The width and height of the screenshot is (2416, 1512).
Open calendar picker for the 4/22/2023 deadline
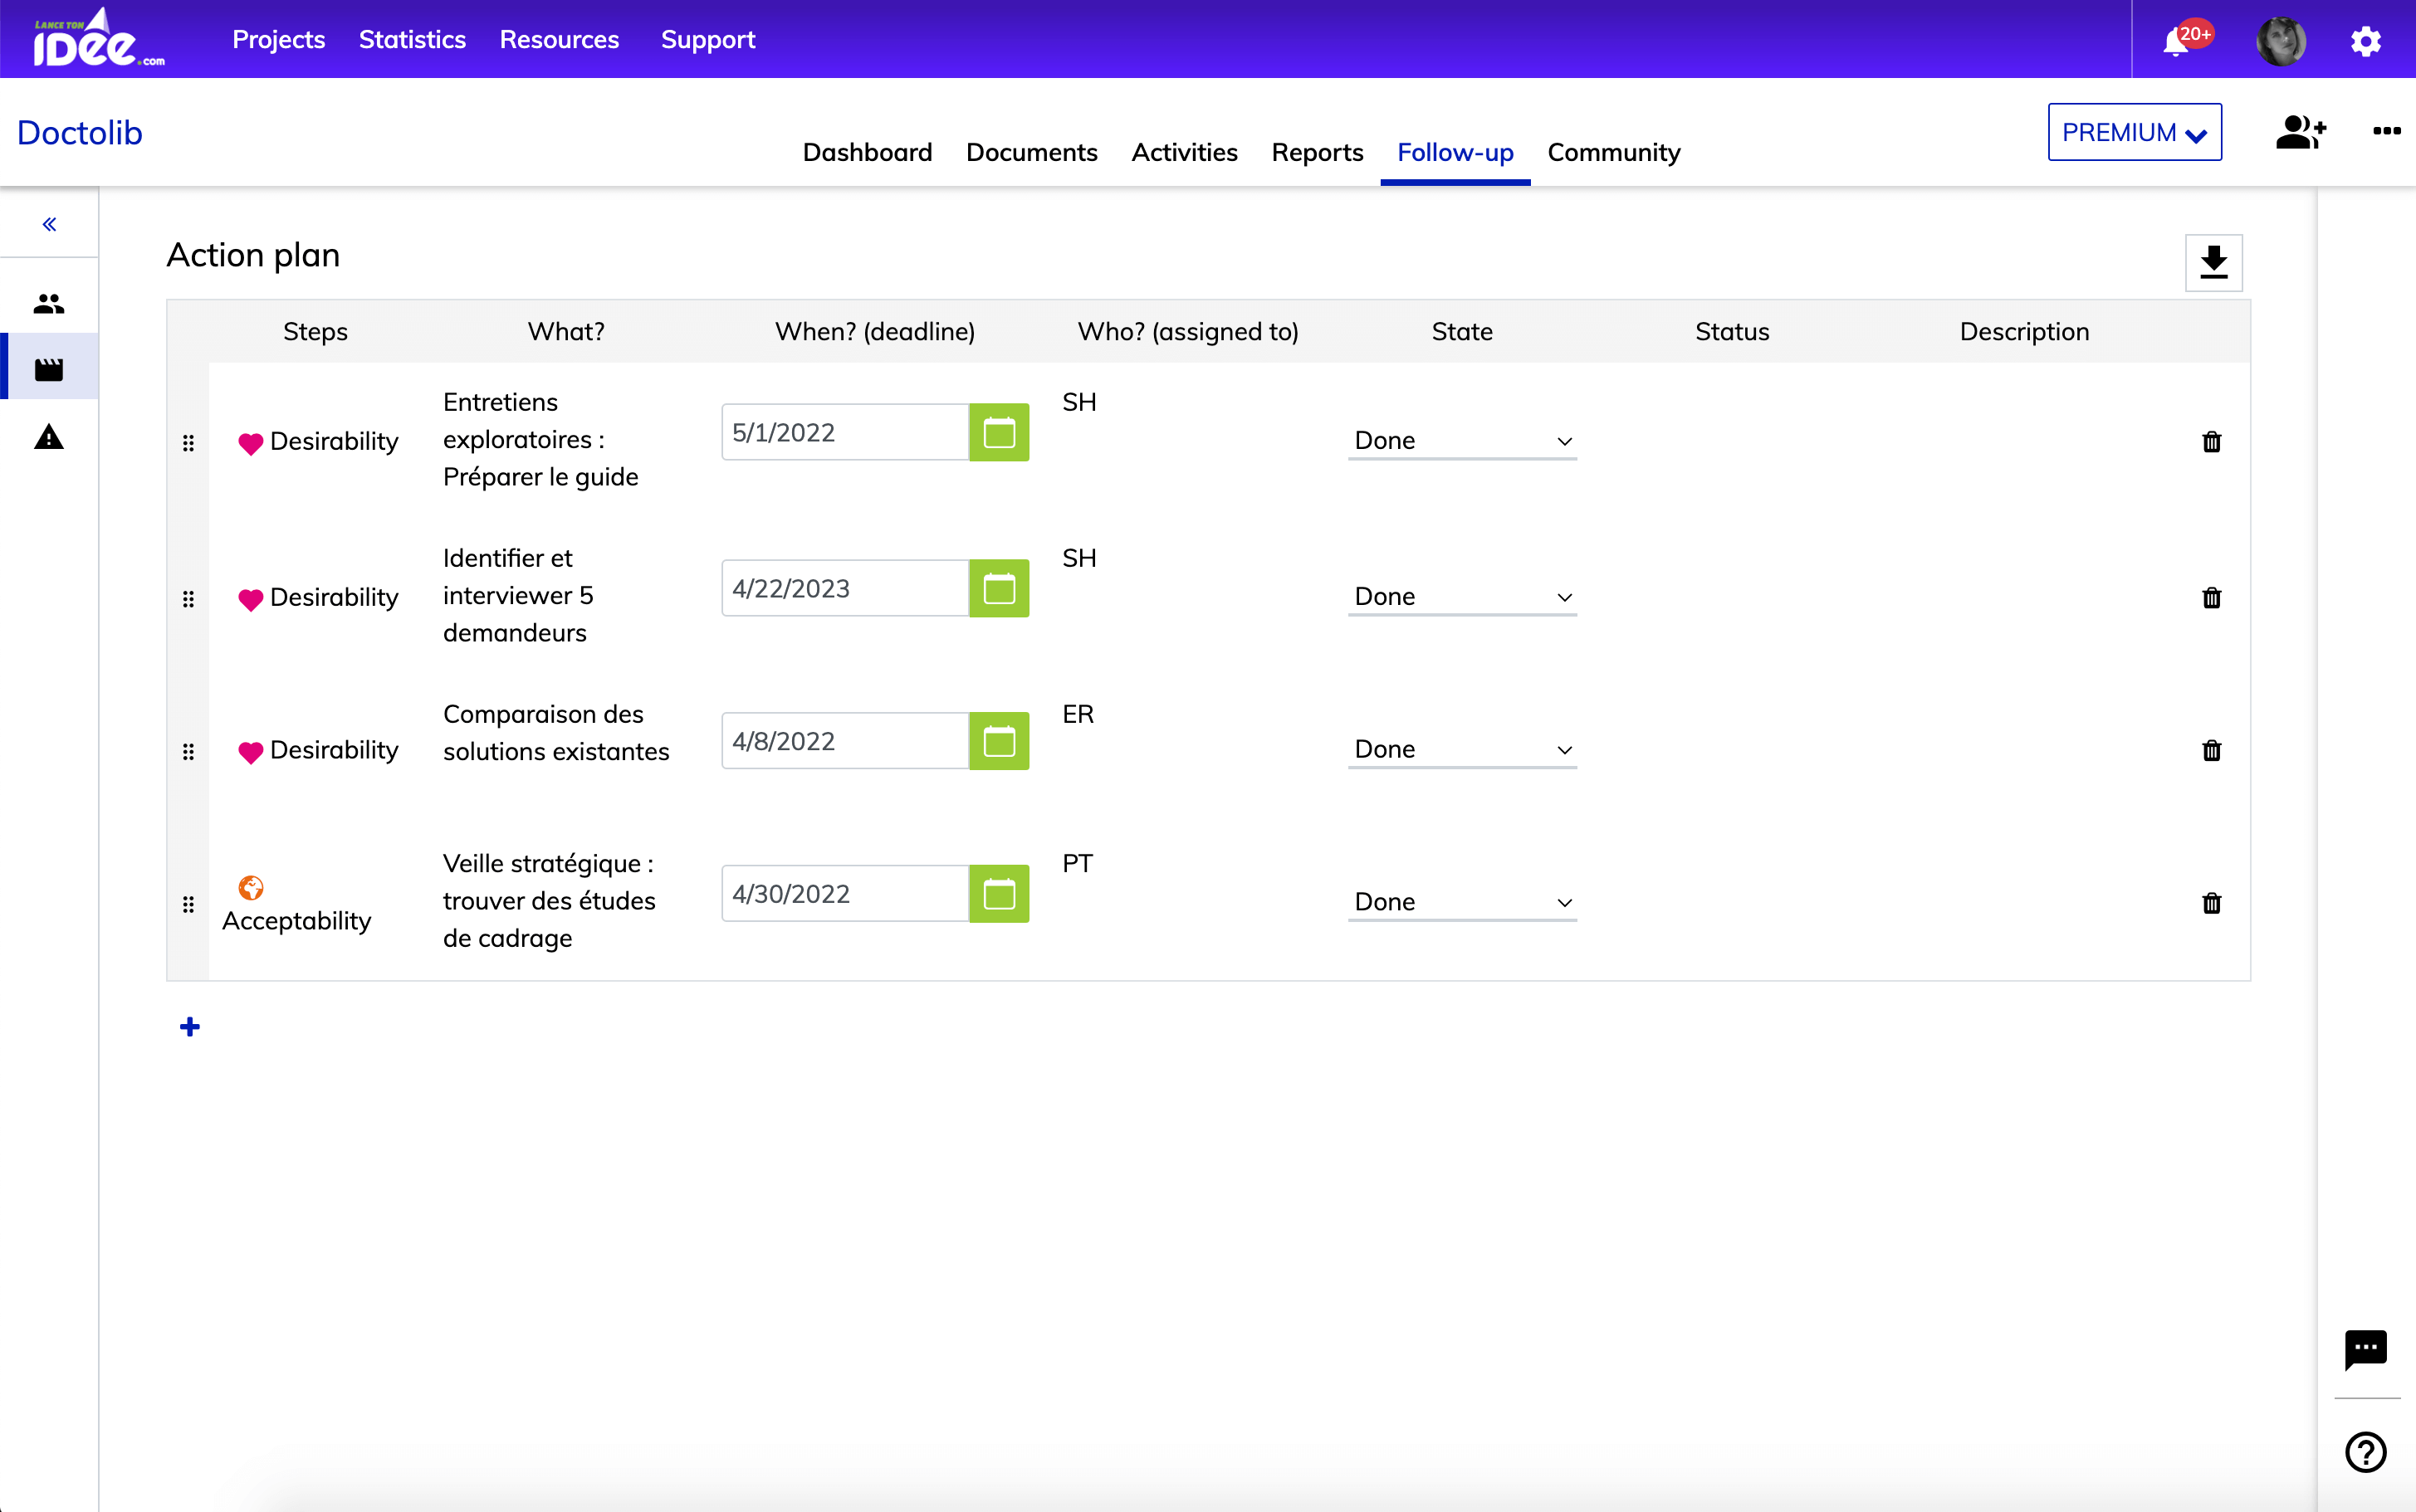(999, 589)
